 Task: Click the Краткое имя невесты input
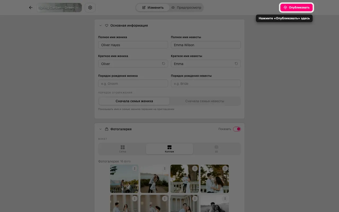coord(206,64)
